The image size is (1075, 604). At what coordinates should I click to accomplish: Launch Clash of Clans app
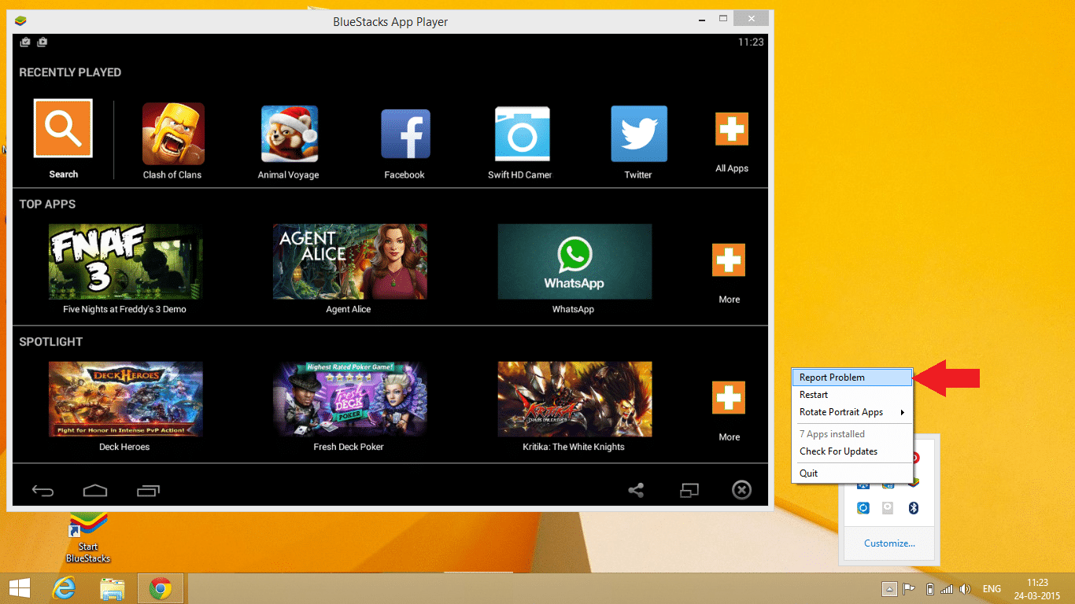(173, 134)
